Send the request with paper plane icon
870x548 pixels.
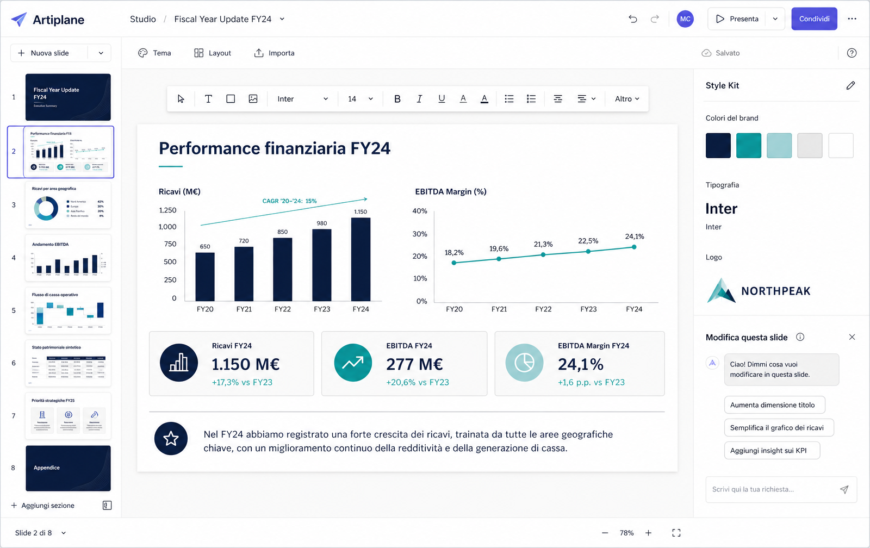[x=844, y=489]
